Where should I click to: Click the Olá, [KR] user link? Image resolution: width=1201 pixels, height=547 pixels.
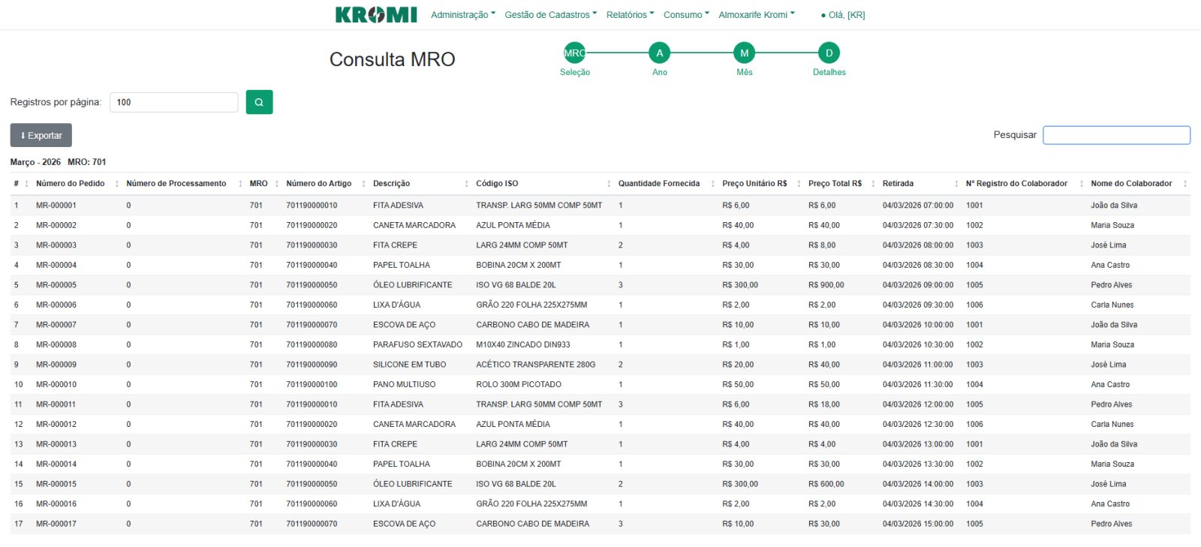click(843, 15)
